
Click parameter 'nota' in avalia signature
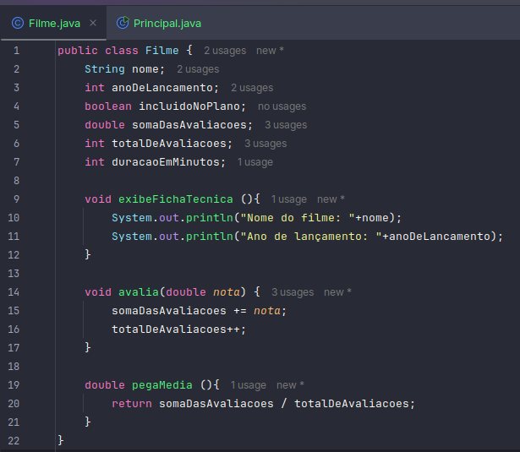coord(226,292)
